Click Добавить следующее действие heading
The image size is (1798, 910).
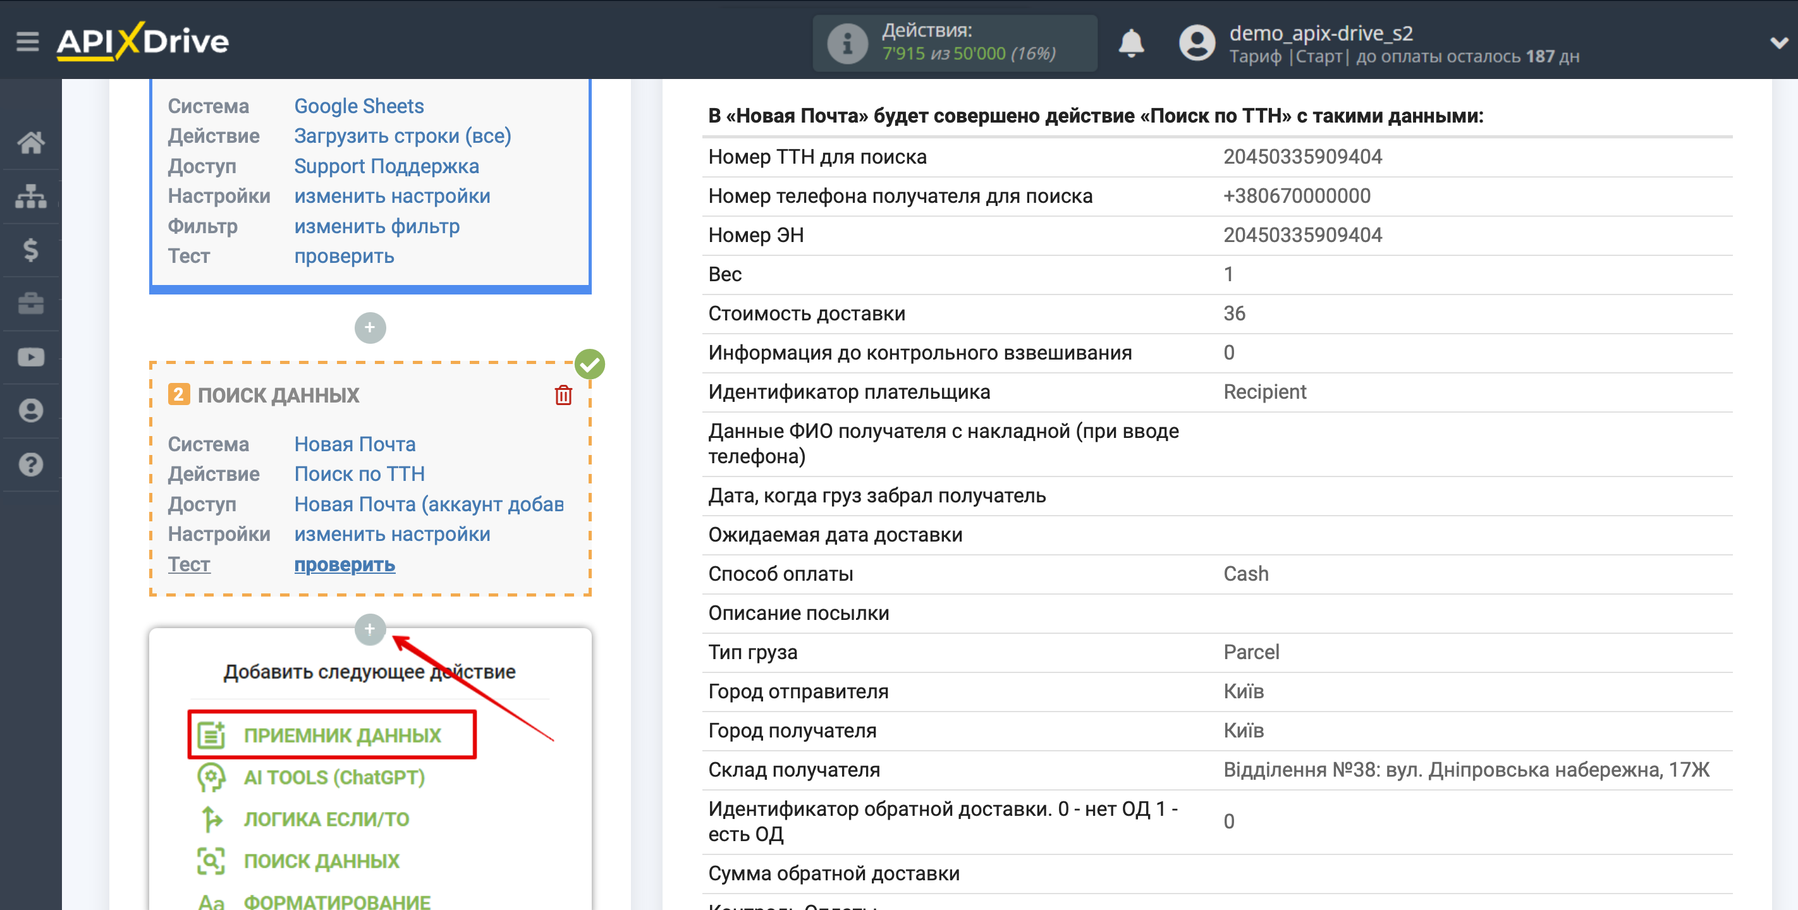(x=369, y=672)
